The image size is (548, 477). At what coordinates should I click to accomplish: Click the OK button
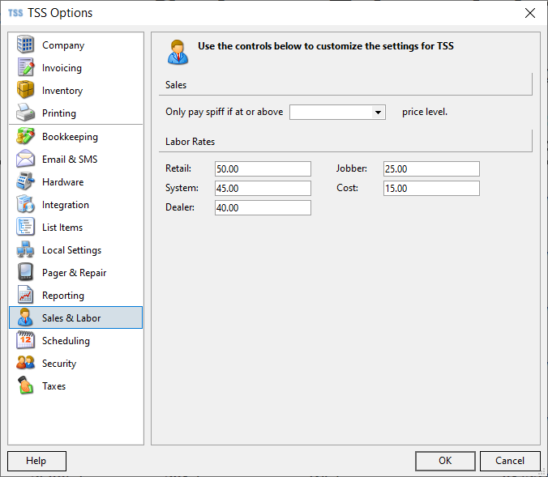(445, 461)
